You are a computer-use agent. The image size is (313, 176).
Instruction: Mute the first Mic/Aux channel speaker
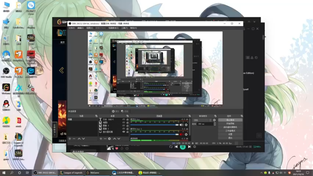point(181,125)
